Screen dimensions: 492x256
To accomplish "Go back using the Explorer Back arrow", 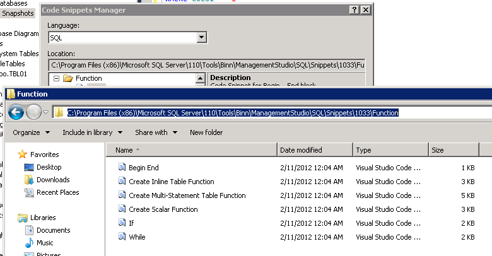I will click(16, 112).
